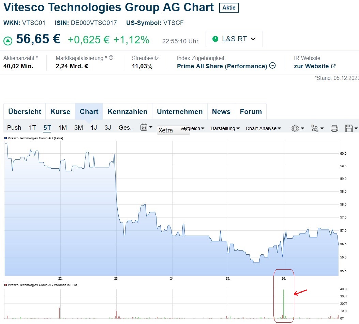Click the Vitesco Volumen in Euro legend text
Viewport: 359px width, 324px height.
(42, 285)
